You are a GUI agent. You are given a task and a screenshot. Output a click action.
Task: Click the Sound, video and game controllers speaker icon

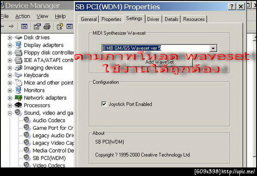click(18, 113)
